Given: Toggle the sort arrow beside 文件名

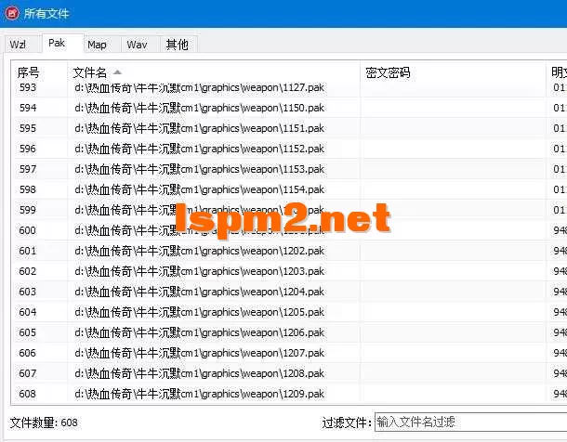Looking at the screenshot, I should [x=117, y=72].
